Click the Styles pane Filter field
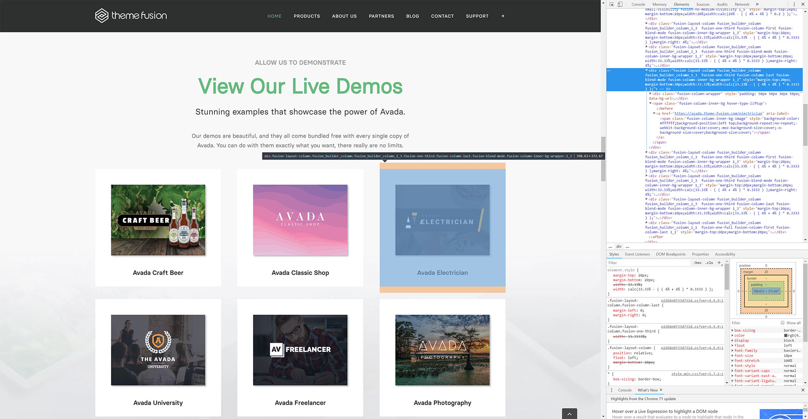The width and height of the screenshot is (808, 419). (649, 262)
